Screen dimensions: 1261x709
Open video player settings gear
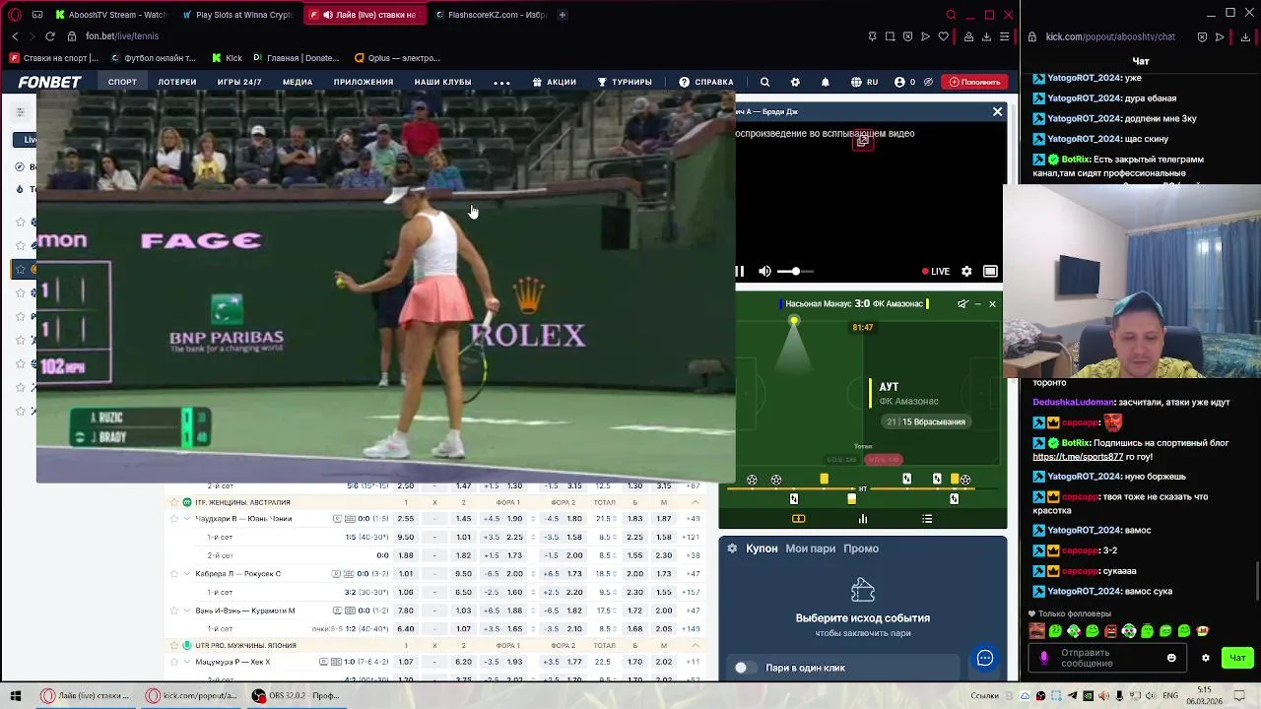(x=966, y=271)
